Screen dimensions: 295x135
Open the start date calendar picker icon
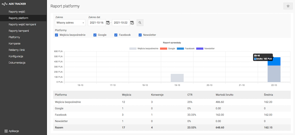[x=108, y=23]
